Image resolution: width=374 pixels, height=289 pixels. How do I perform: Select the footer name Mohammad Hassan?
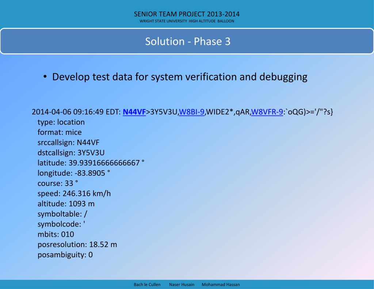pyautogui.click(x=221, y=285)
